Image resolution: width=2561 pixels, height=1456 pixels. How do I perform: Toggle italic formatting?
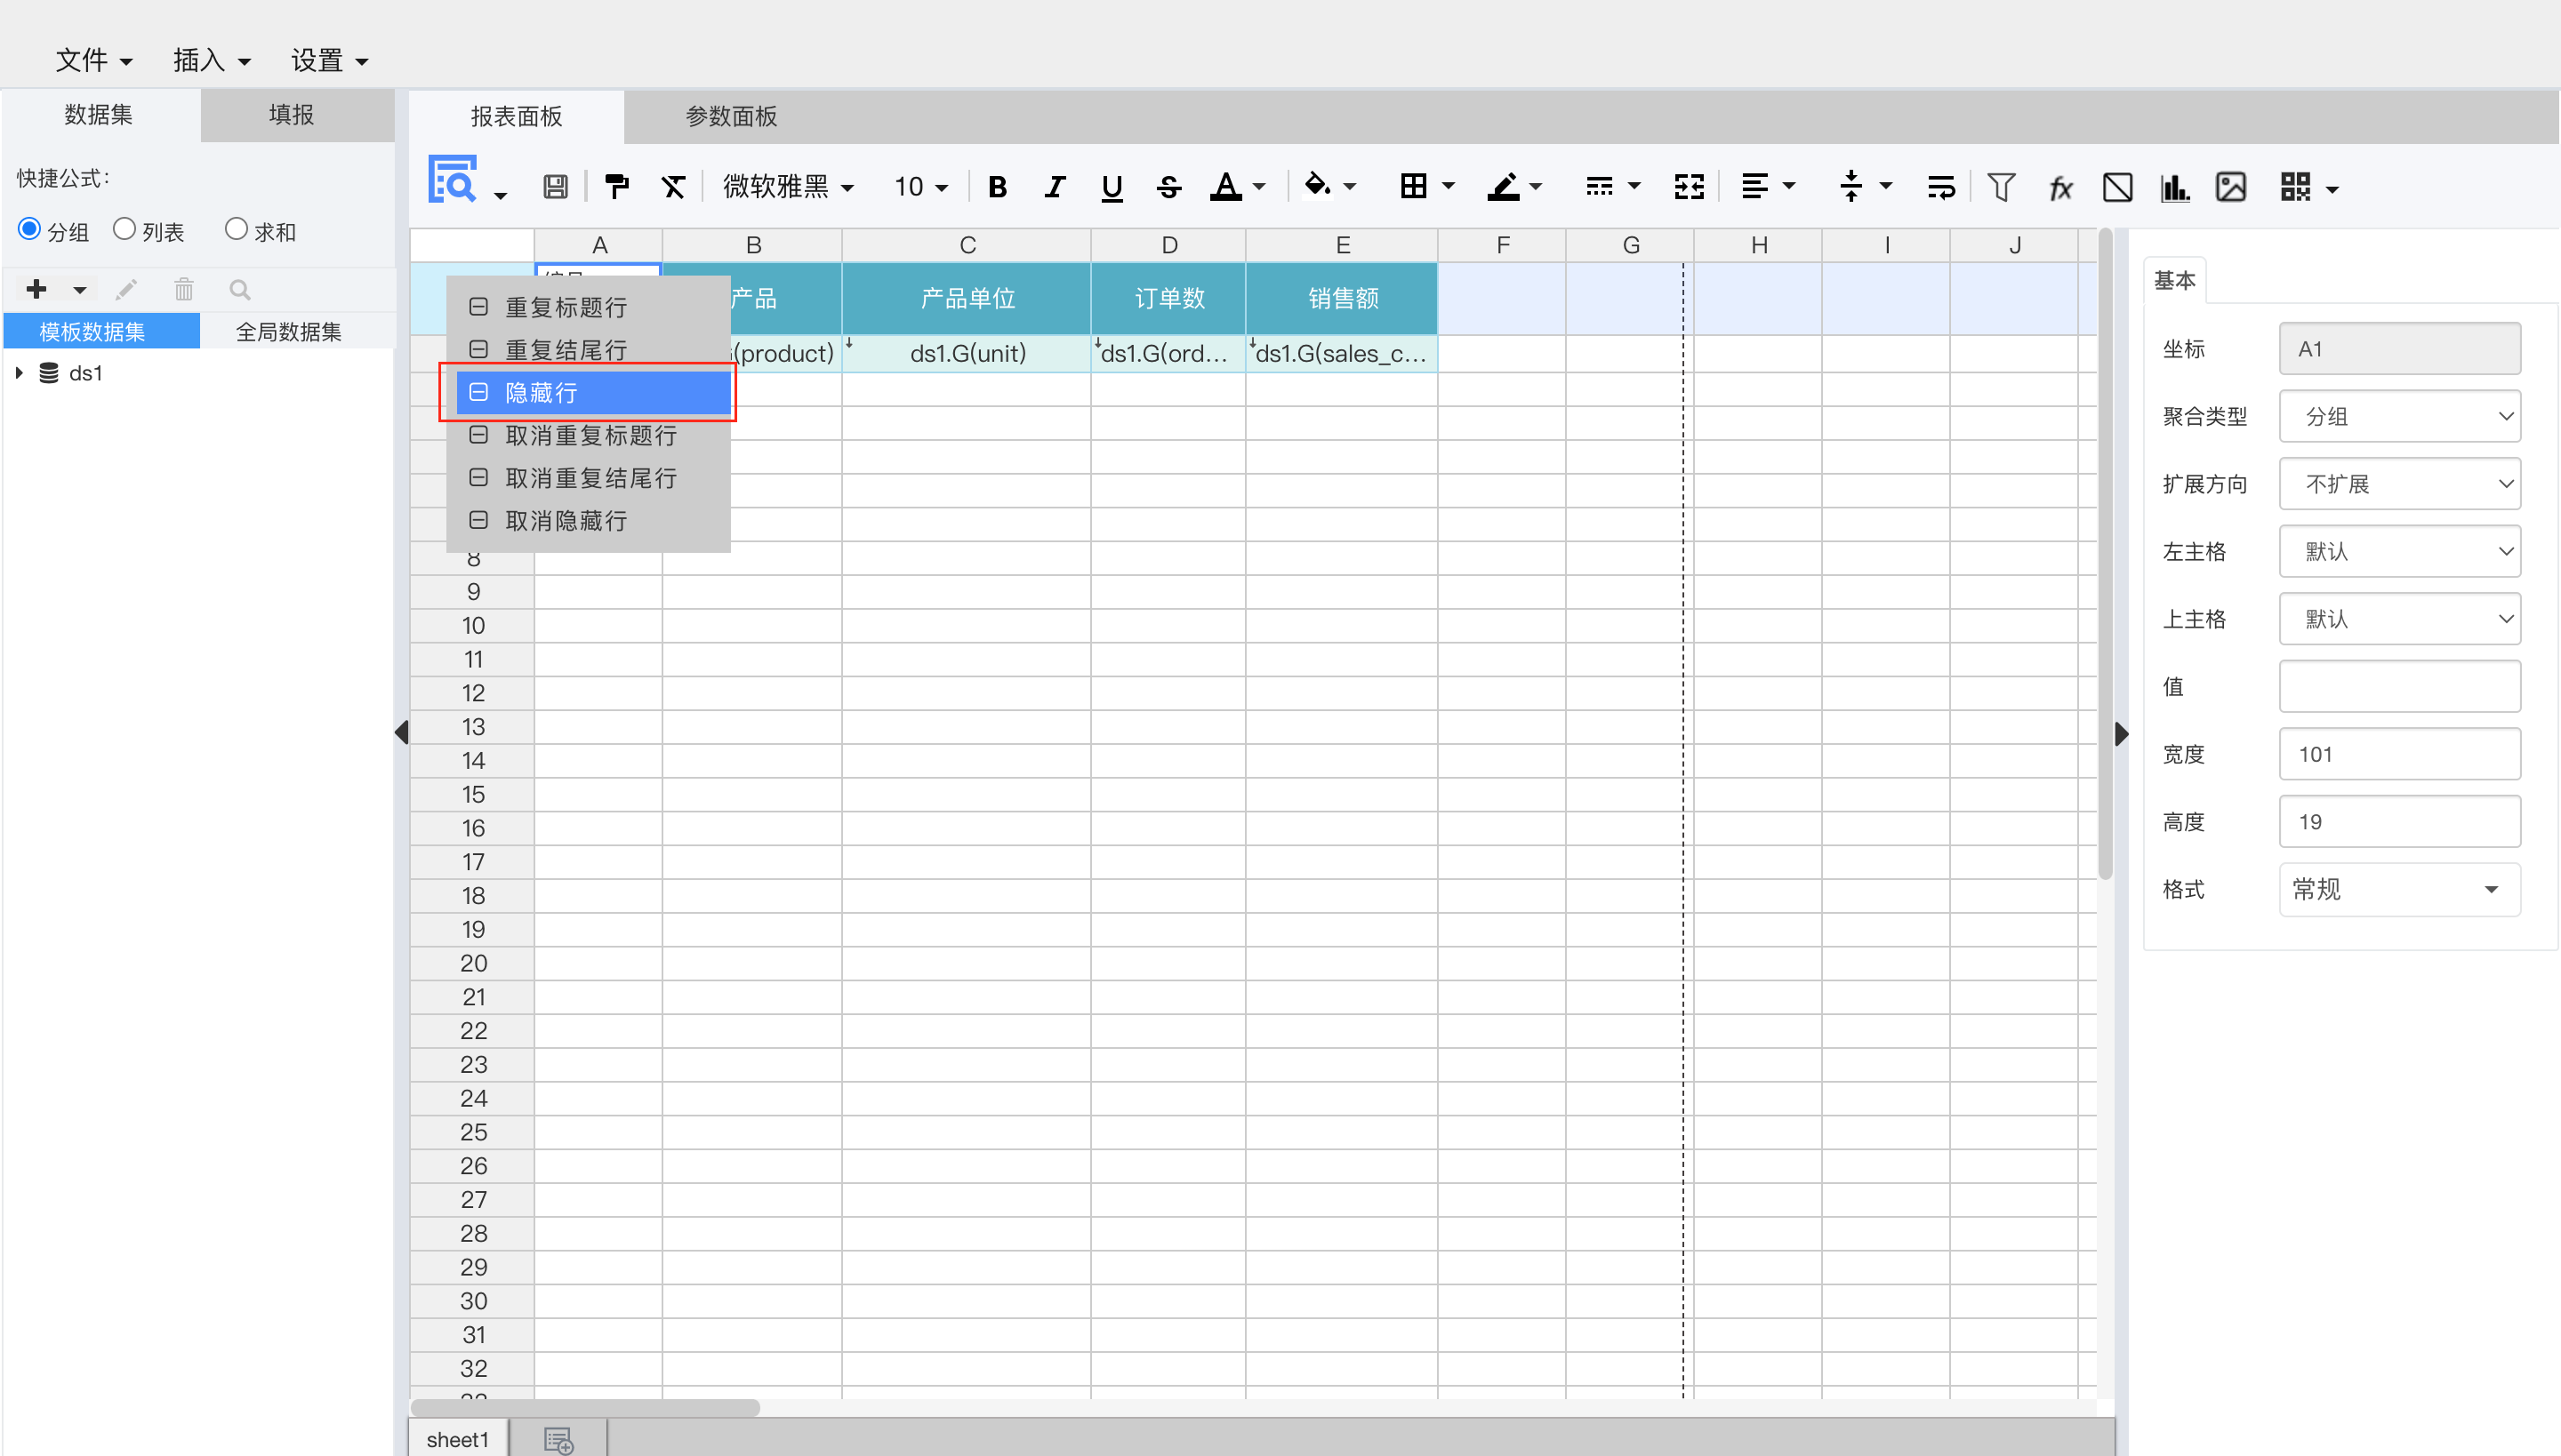(1055, 187)
